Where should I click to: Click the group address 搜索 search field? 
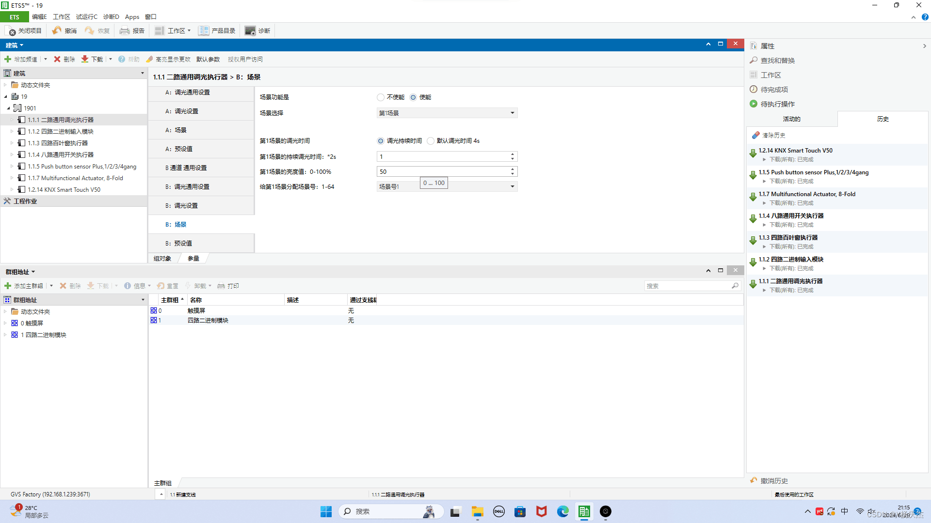coord(688,286)
